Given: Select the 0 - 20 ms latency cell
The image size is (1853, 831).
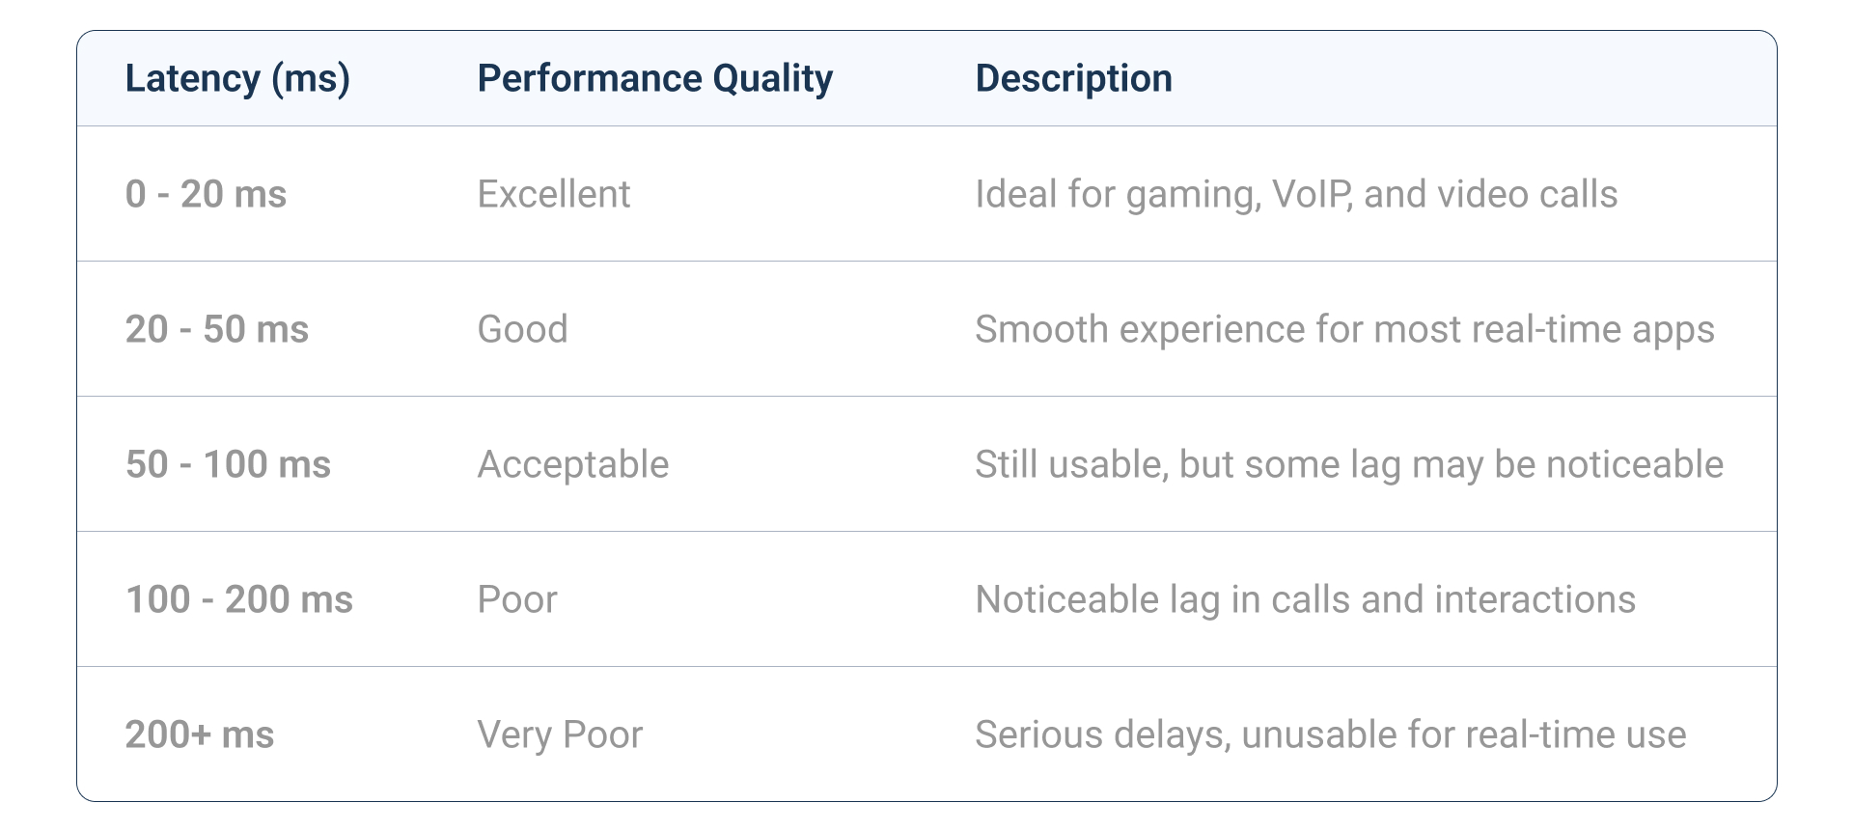Looking at the screenshot, I should tap(206, 194).
